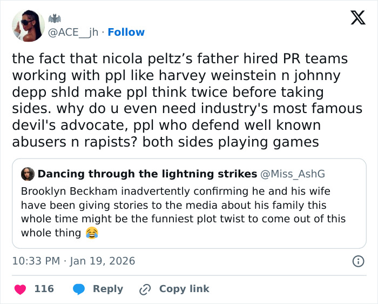The width and height of the screenshot is (378, 304).
Task: Open the info circle icon near the timestamp
Action: coord(357,261)
